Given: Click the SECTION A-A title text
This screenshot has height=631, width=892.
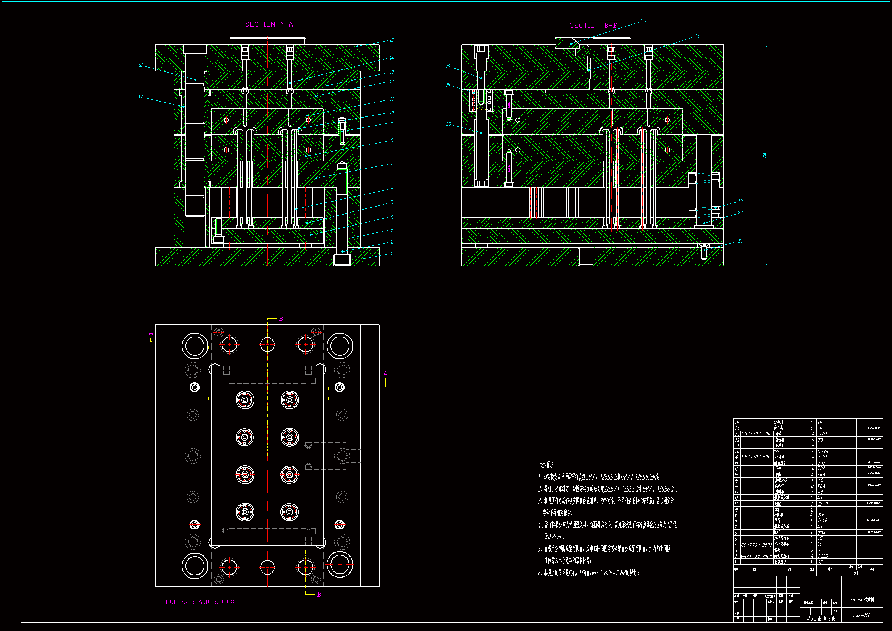Looking at the screenshot, I should (269, 24).
